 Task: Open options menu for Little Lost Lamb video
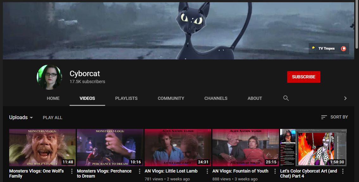click(x=207, y=171)
